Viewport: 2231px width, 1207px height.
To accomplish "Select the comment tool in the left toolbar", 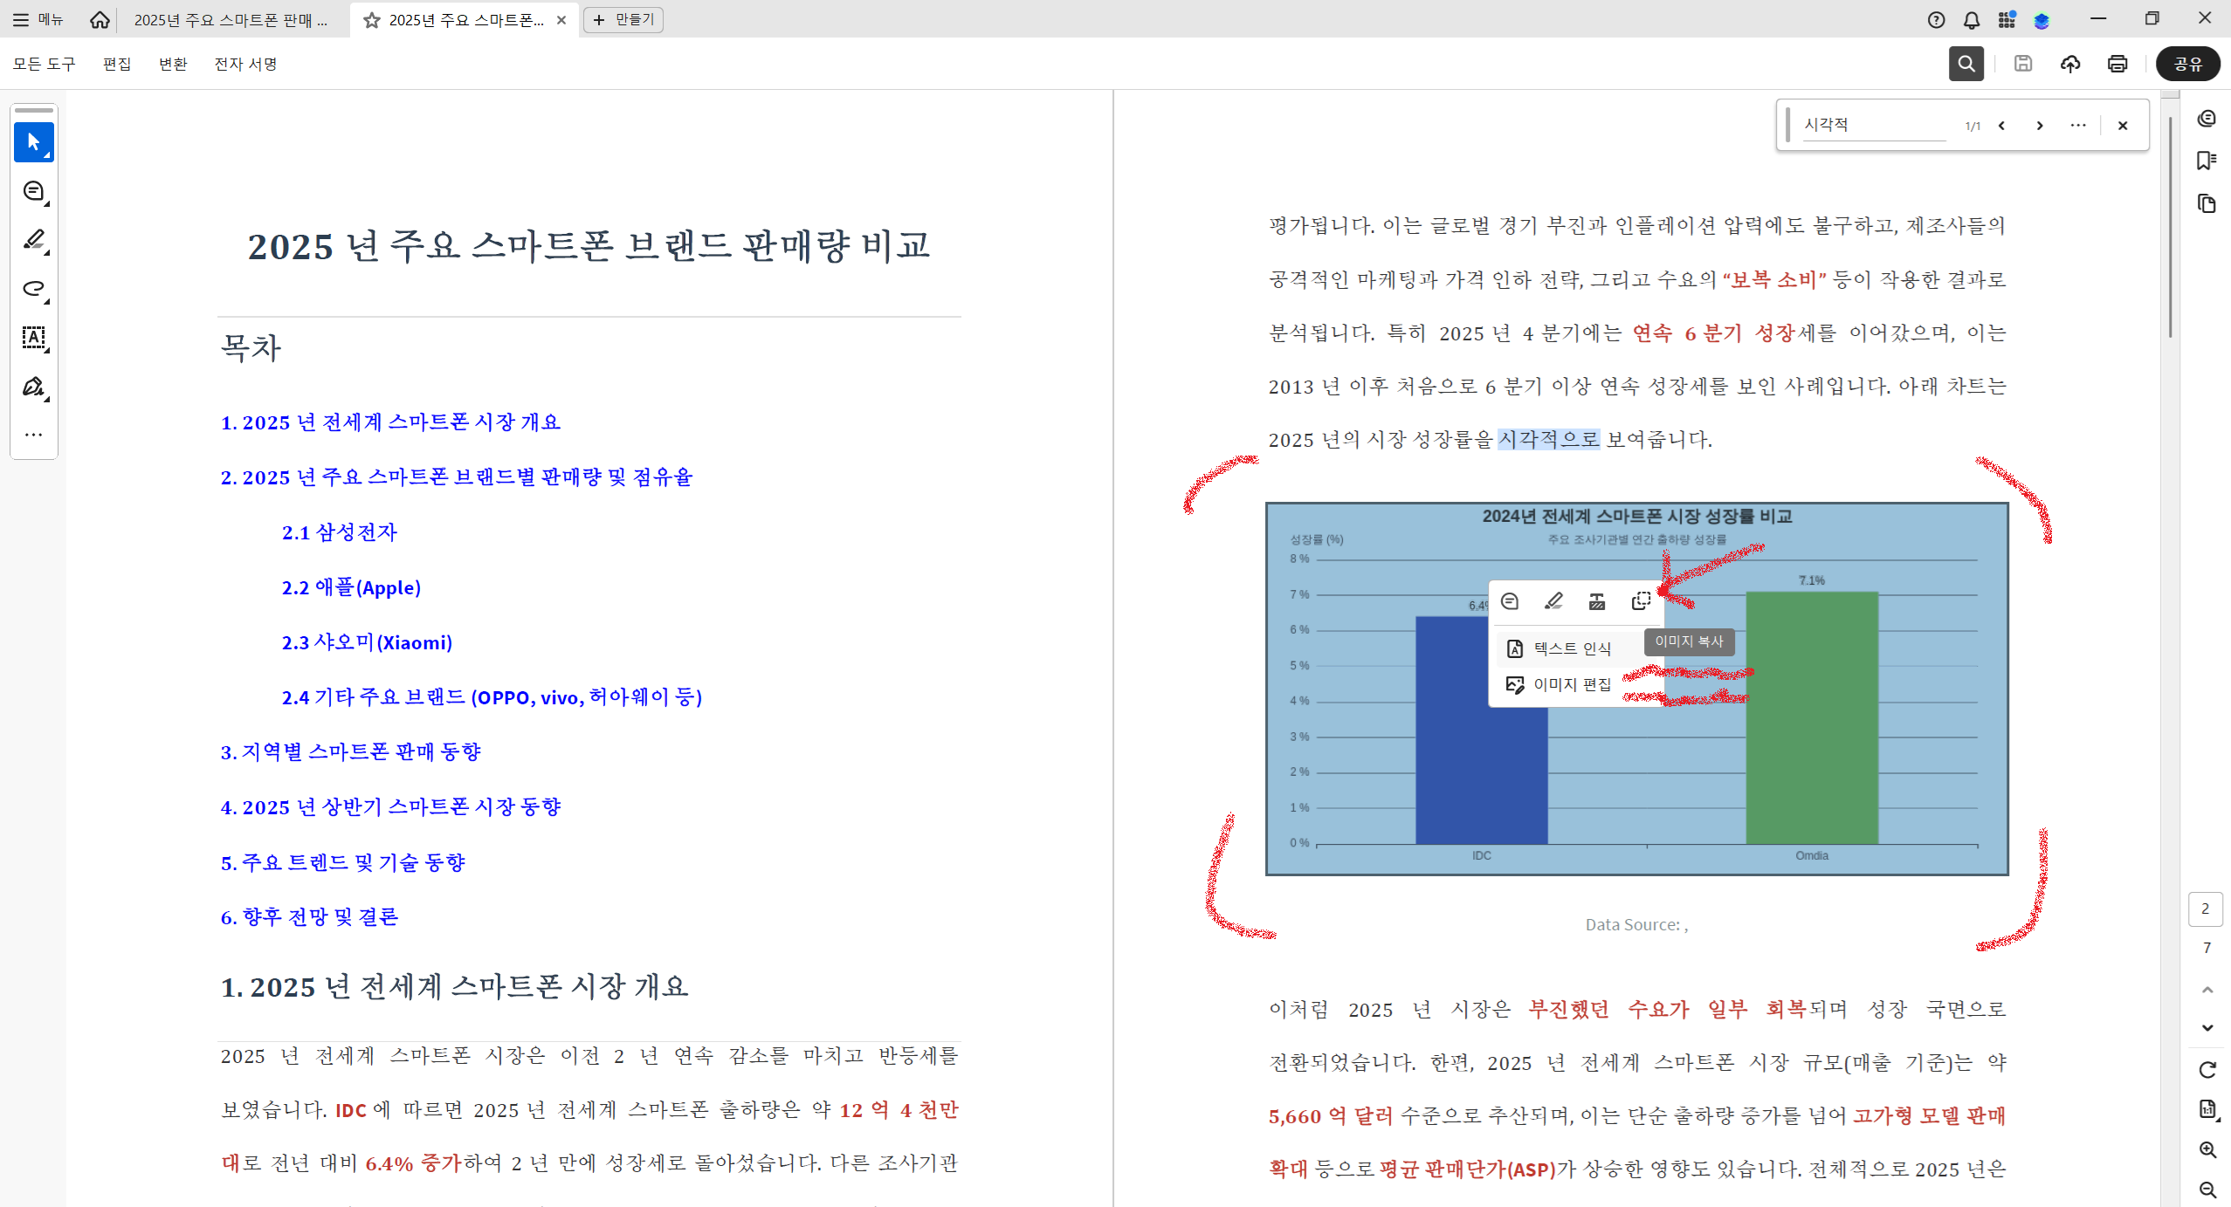I will click(x=34, y=191).
